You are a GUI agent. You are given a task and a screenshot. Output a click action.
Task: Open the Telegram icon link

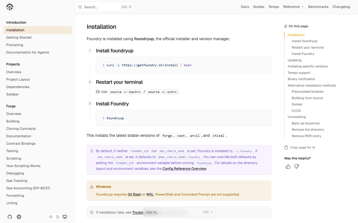pos(19,217)
